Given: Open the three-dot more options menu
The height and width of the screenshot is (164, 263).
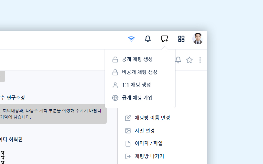Looking at the screenshot, I should pos(200,60).
